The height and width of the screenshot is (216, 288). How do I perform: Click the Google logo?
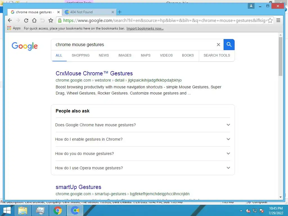[x=25, y=46]
